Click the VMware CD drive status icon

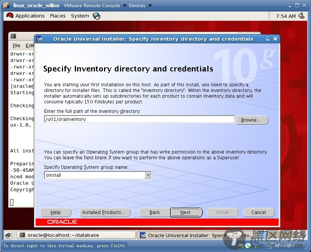248,246
